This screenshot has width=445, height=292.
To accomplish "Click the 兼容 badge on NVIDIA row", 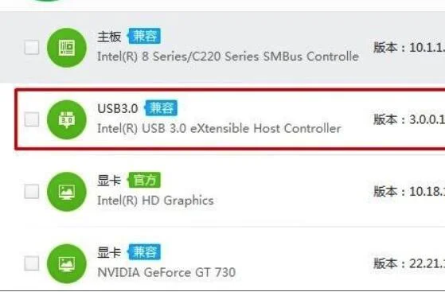I will point(144,252).
